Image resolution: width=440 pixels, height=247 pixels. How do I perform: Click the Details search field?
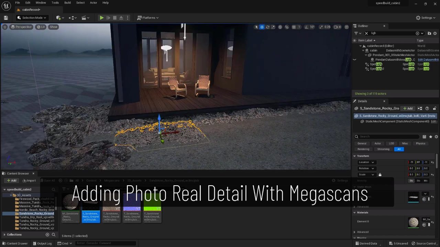387,137
